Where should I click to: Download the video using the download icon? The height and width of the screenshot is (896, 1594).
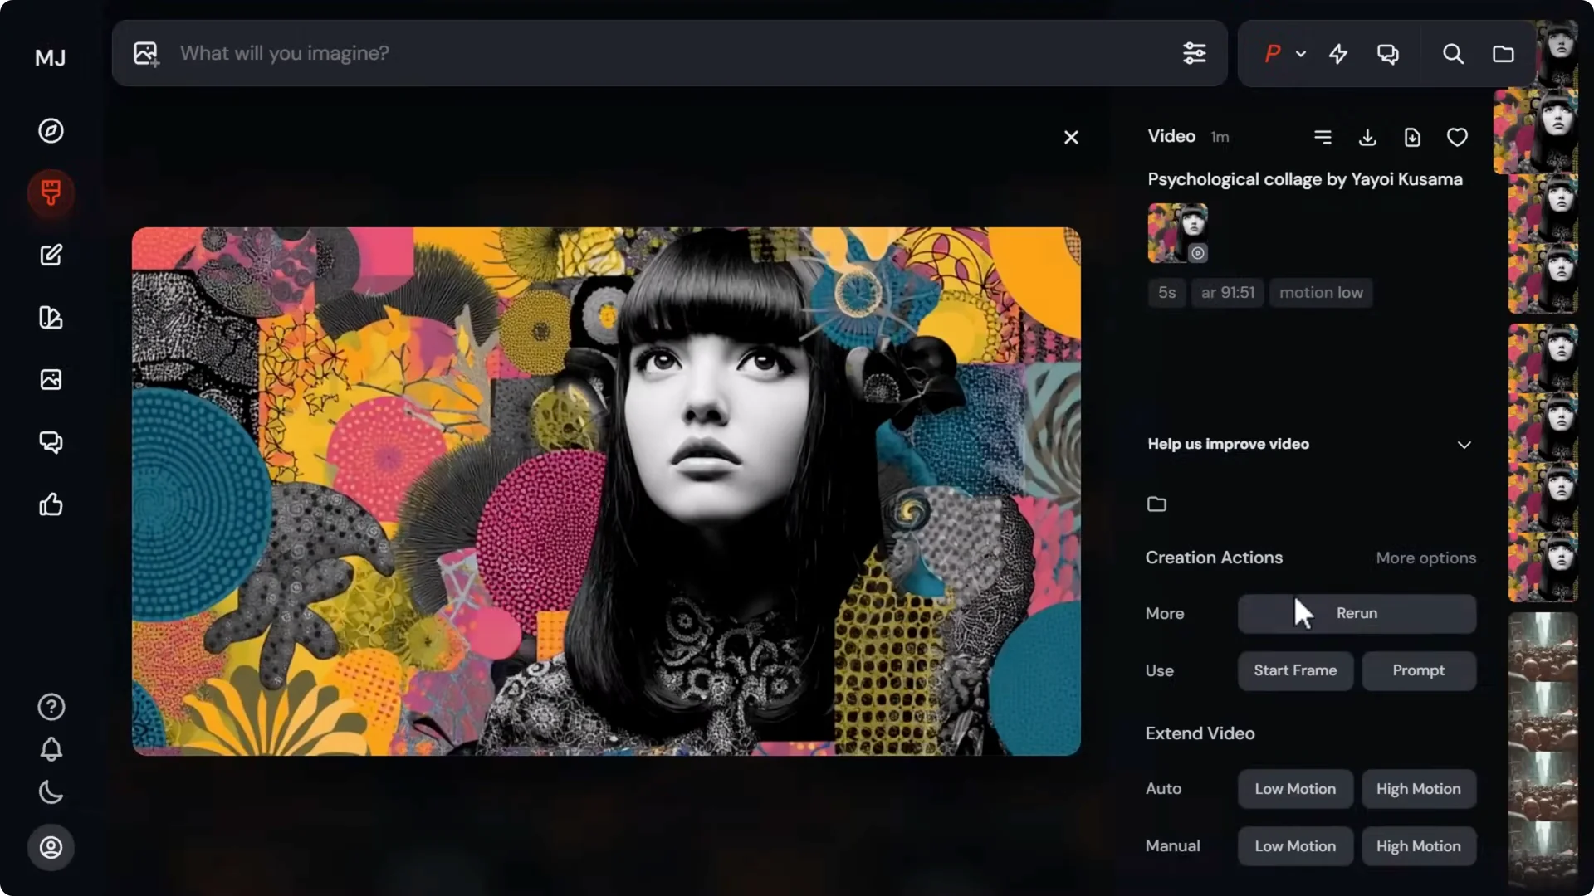tap(1367, 137)
